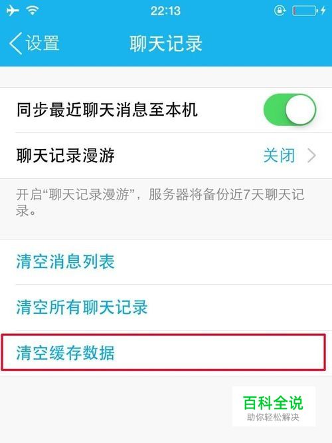Viewport: 332px width, 443px height.
Task: Tap the back arrow chevron icon
Action: [x=16, y=43]
